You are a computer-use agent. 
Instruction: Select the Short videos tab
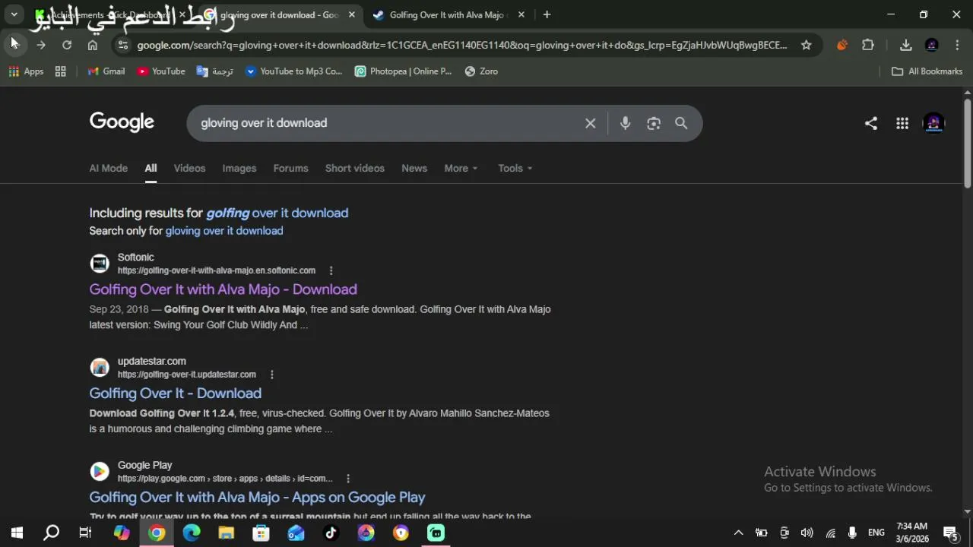[355, 168]
